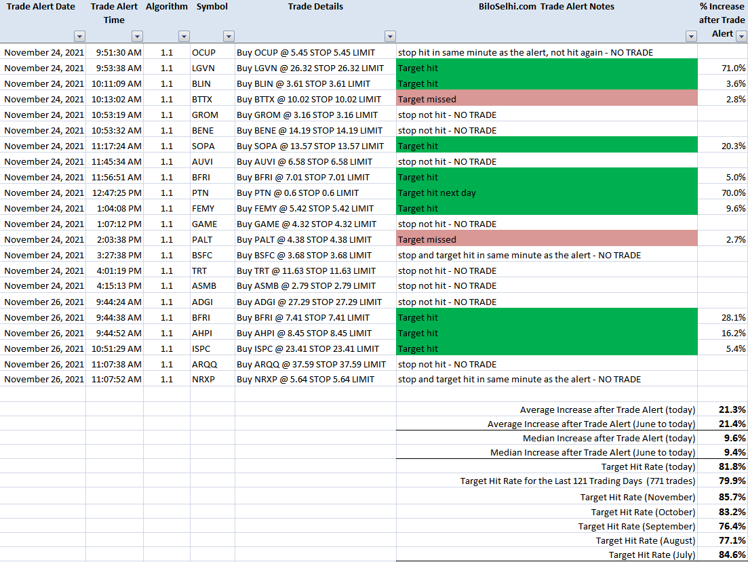Open the Algorithm column filter dropdown

point(184,36)
